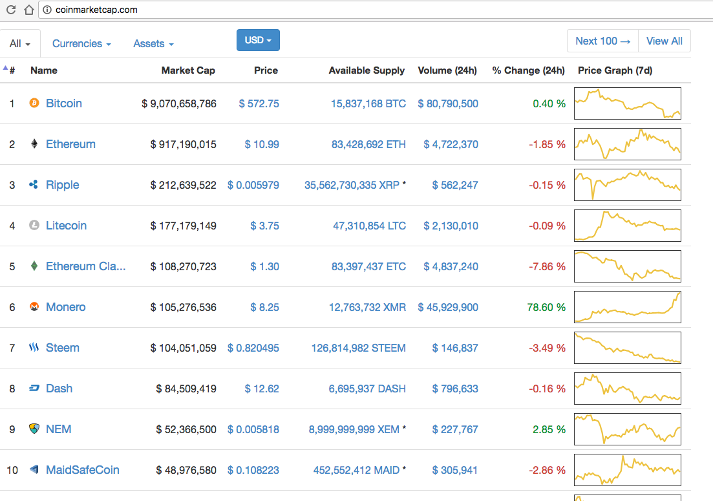713x501 pixels.
Task: Go to the browser home page icon
Action: click(x=28, y=10)
